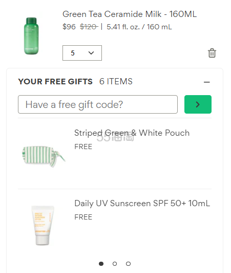Screen dimensions: 231x273
Task: Click the FREE label under sunscreen
Action: pyautogui.click(x=83, y=217)
